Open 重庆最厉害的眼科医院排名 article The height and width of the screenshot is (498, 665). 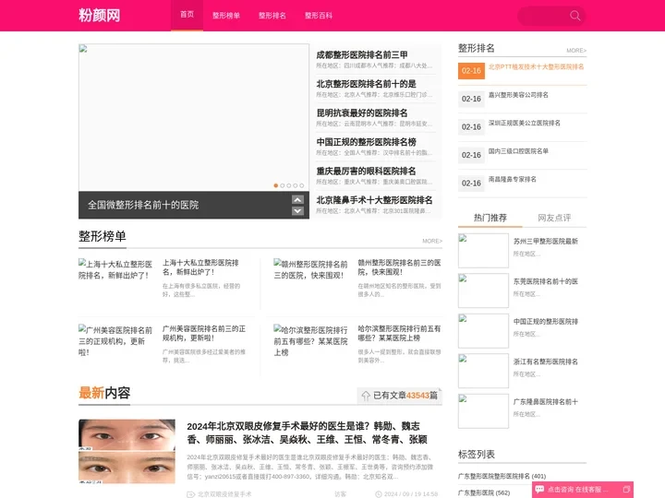(366, 172)
